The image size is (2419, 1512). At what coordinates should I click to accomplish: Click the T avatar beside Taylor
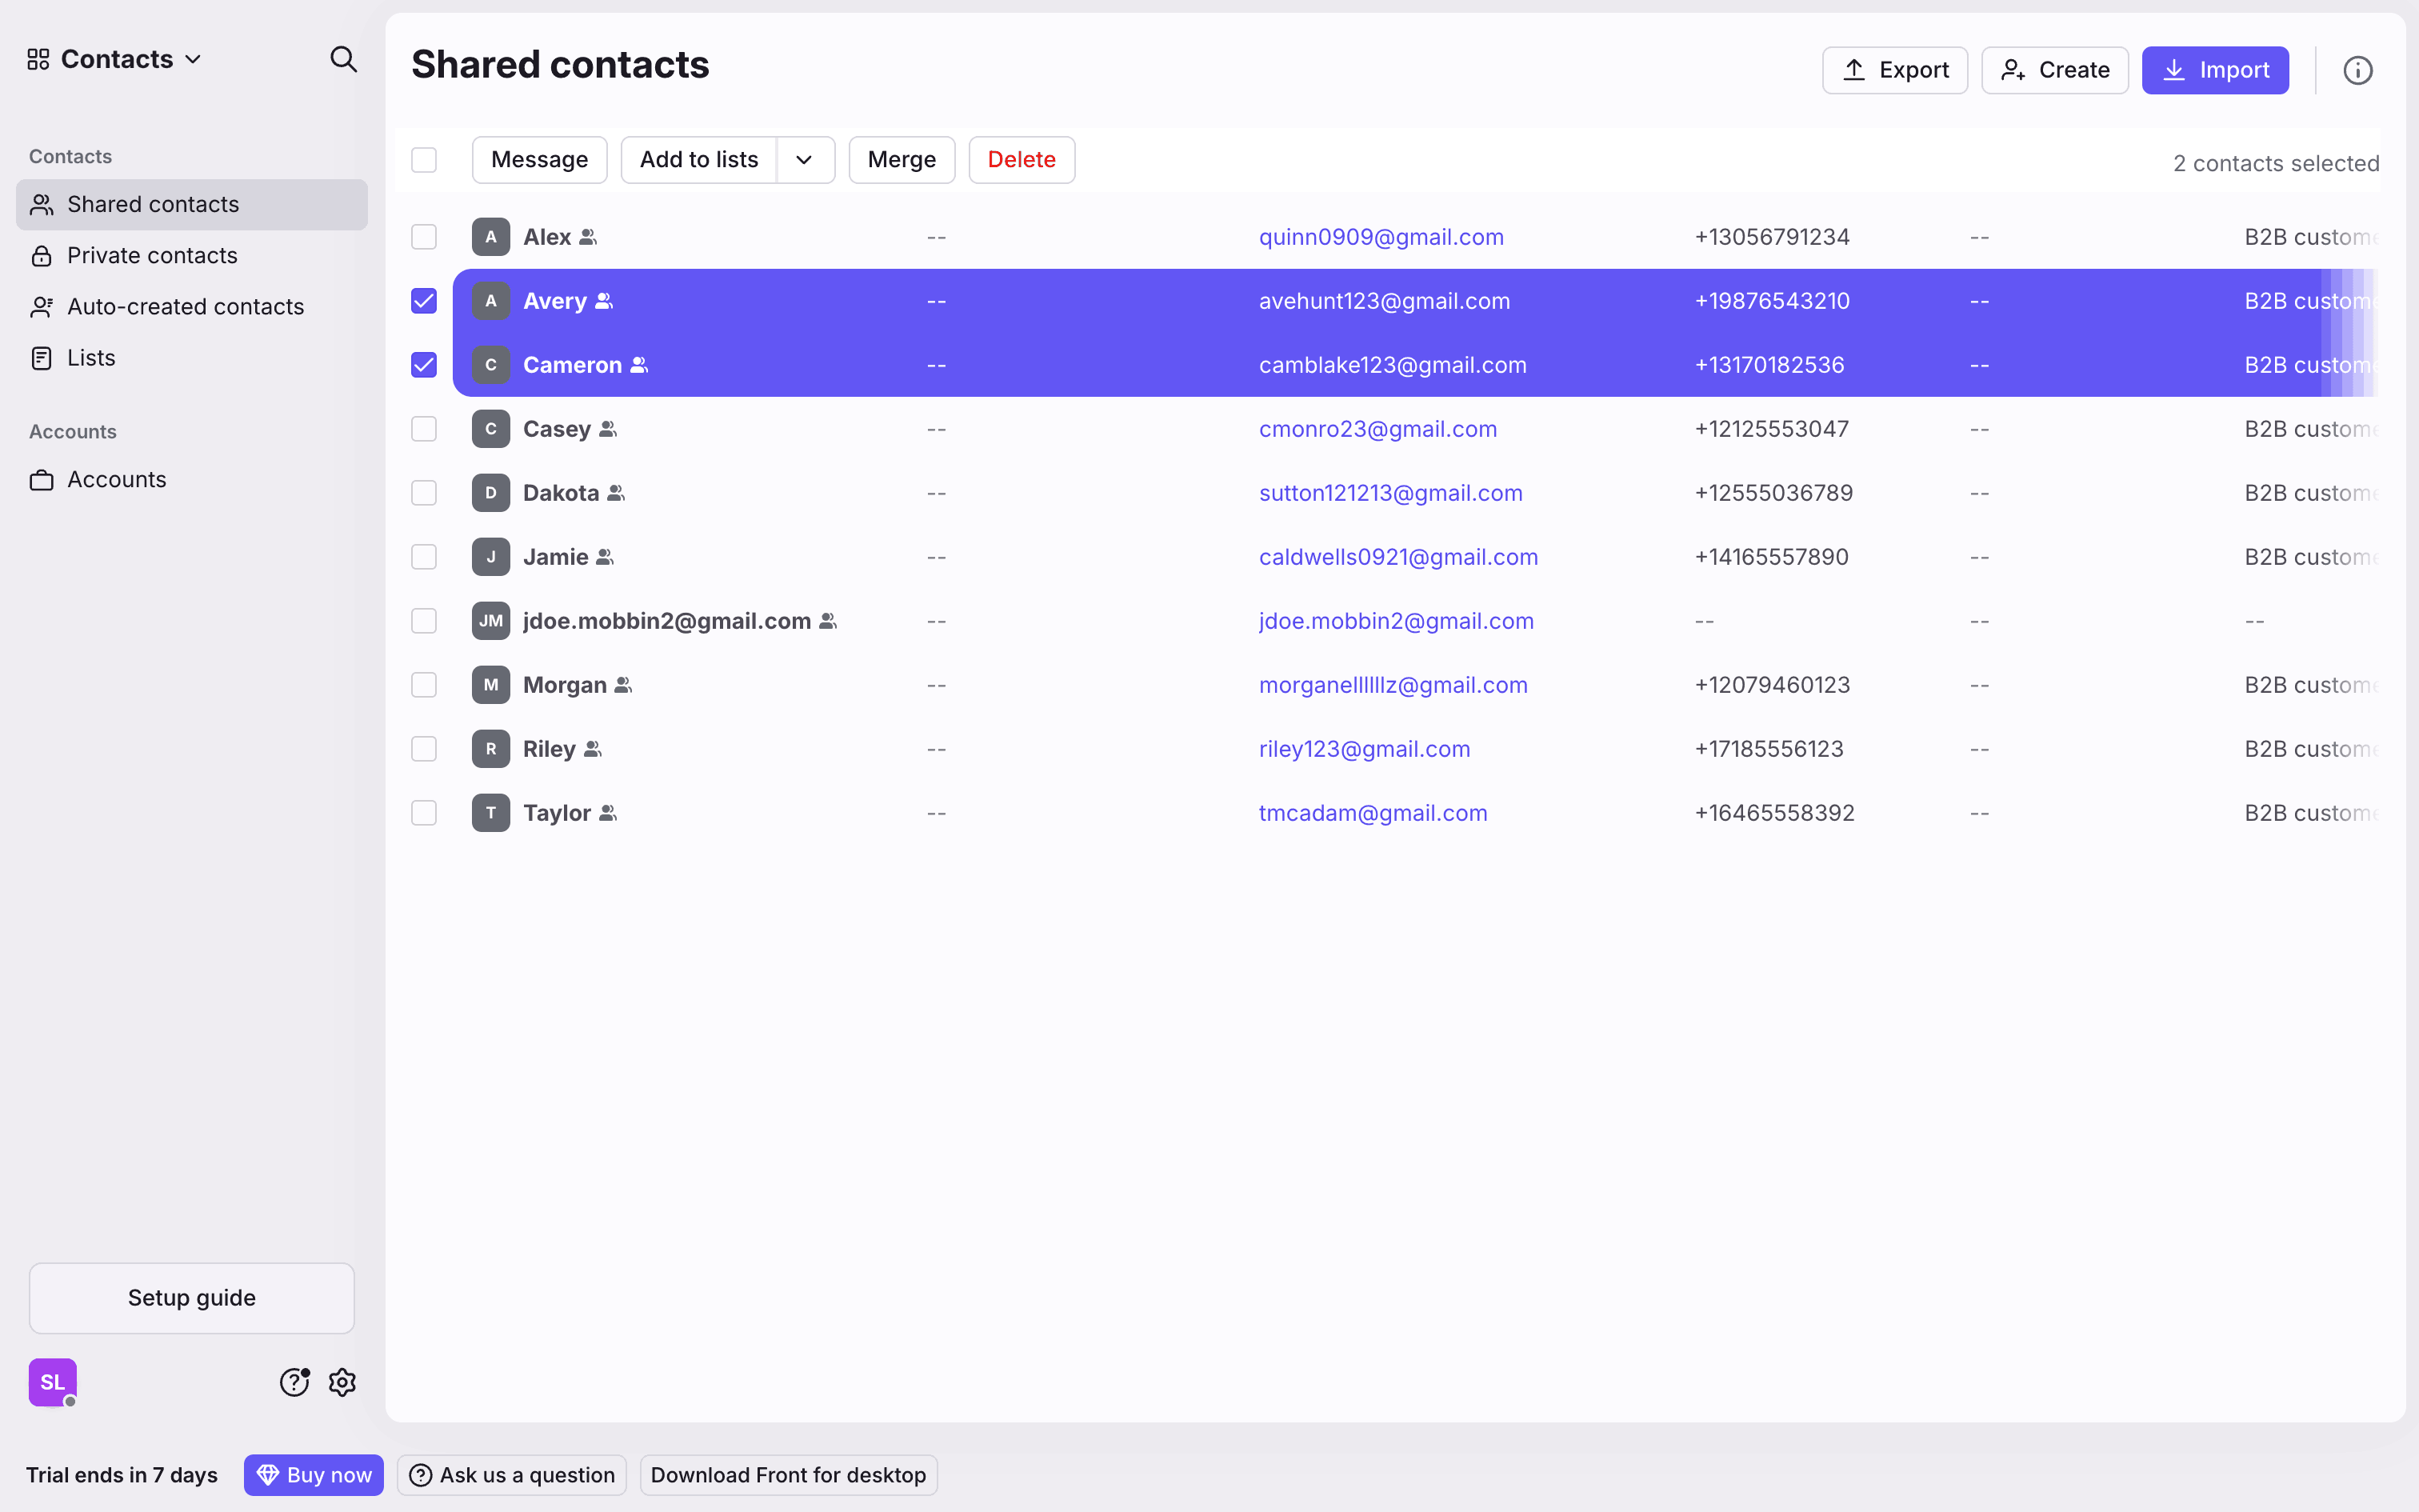(x=491, y=813)
